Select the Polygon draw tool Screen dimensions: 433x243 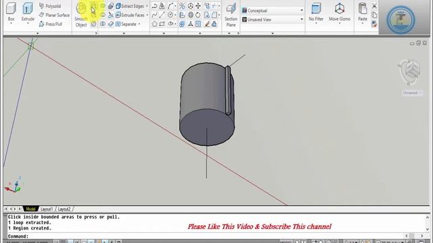tap(155, 24)
